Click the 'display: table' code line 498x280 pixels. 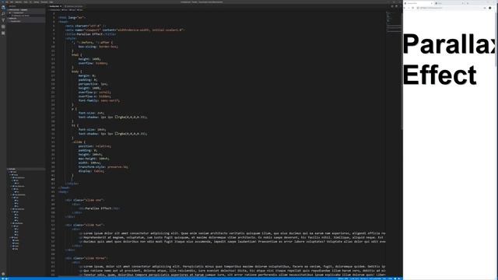(91, 171)
